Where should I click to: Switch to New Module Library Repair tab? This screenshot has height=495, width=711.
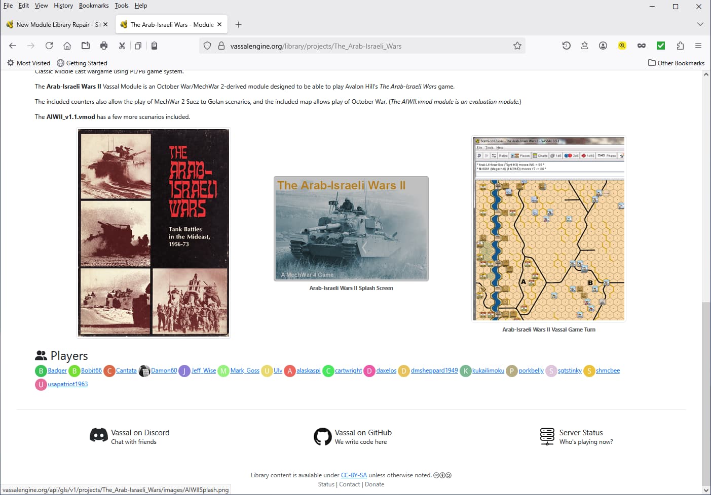coord(54,24)
